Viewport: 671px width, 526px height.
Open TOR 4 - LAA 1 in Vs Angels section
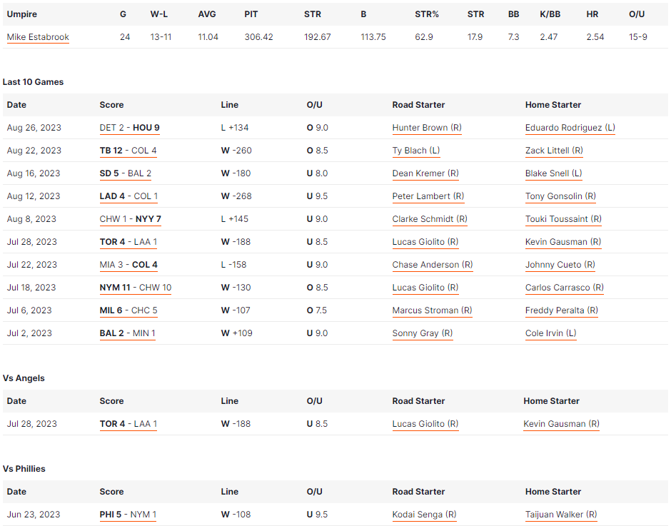click(x=128, y=424)
